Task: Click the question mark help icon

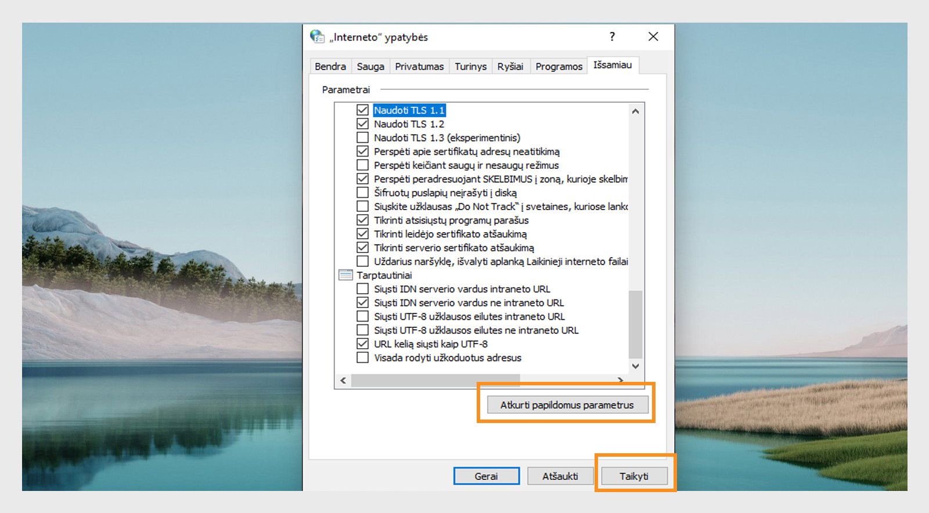Action: click(612, 37)
